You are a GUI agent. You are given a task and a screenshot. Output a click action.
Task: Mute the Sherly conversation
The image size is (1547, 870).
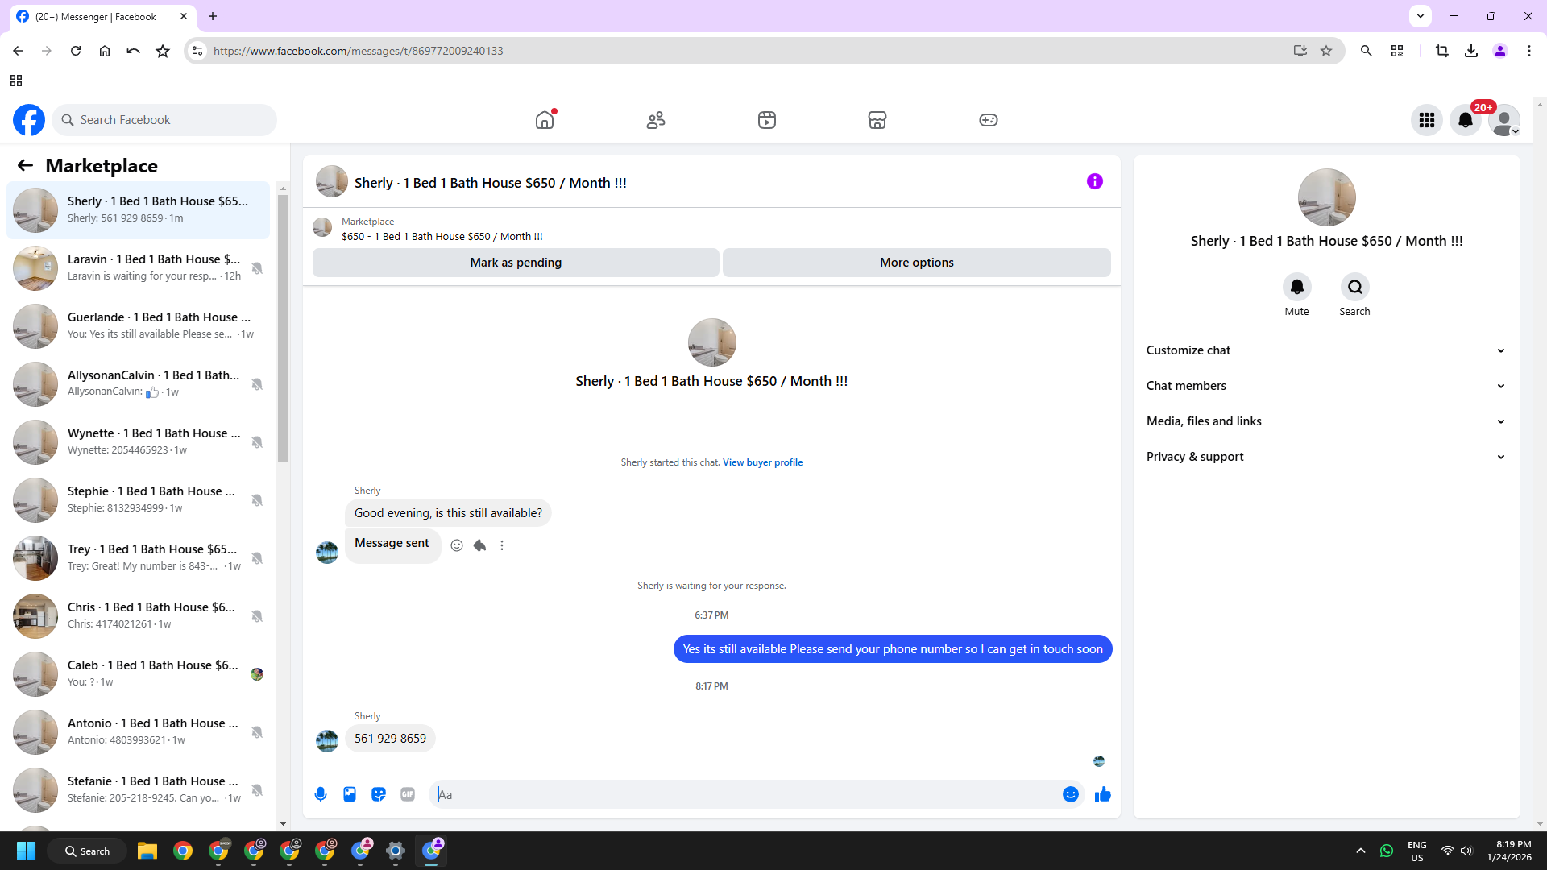click(1296, 288)
